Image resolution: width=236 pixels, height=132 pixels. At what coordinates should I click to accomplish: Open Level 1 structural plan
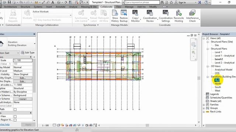coord(218,52)
